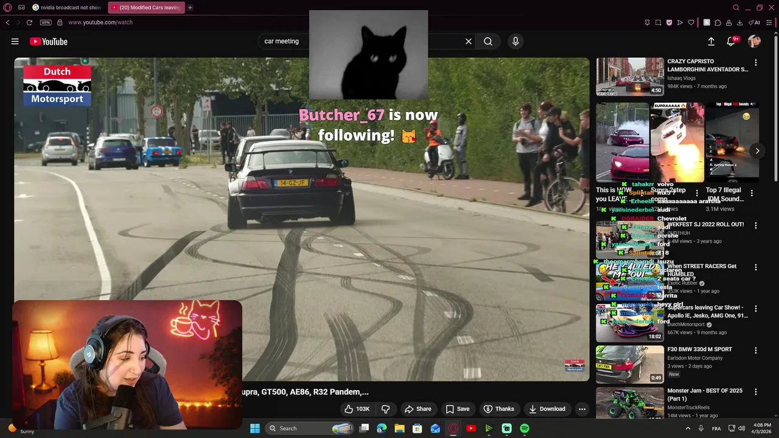Viewport: 779px width, 438px height.
Task: Focus the youtube.com/watch address field
Action: pos(100,23)
